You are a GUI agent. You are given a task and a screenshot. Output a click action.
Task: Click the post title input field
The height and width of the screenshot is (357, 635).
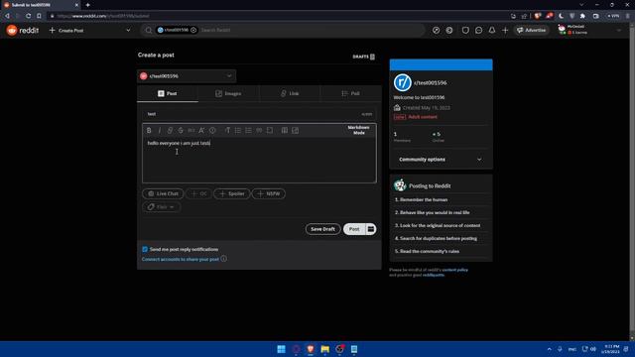tap(259, 114)
